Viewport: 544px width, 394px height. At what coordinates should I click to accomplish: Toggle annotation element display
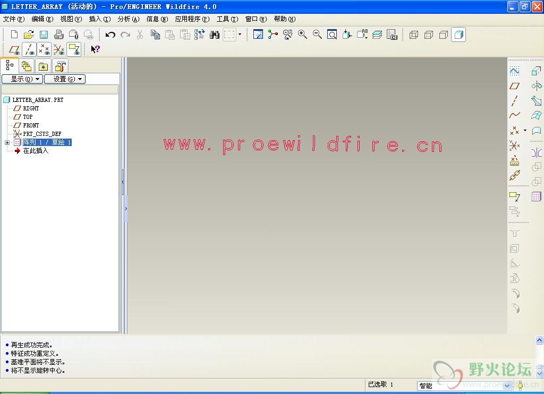(74, 49)
